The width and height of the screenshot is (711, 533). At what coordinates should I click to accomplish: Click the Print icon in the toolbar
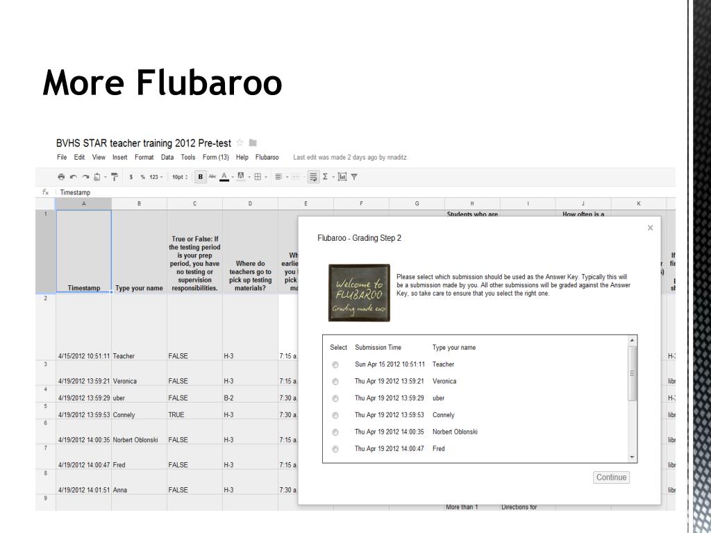pyautogui.click(x=61, y=177)
